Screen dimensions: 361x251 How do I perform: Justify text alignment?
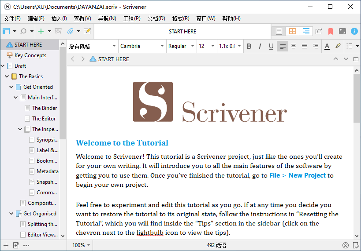(305, 47)
